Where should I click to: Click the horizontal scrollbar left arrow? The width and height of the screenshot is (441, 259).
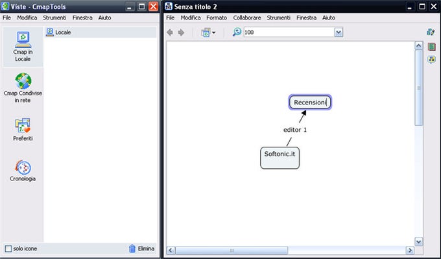pyautogui.click(x=171, y=251)
